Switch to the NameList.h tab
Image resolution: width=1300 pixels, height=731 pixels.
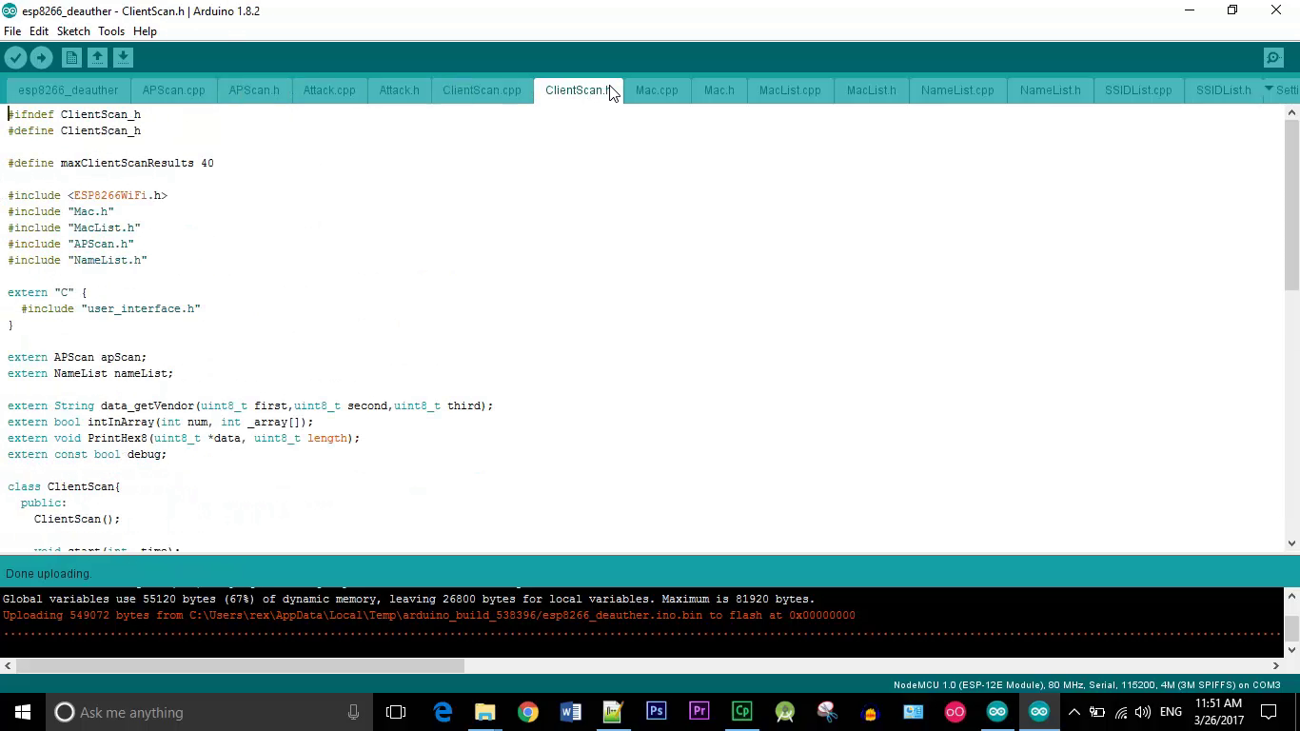[x=1050, y=90]
